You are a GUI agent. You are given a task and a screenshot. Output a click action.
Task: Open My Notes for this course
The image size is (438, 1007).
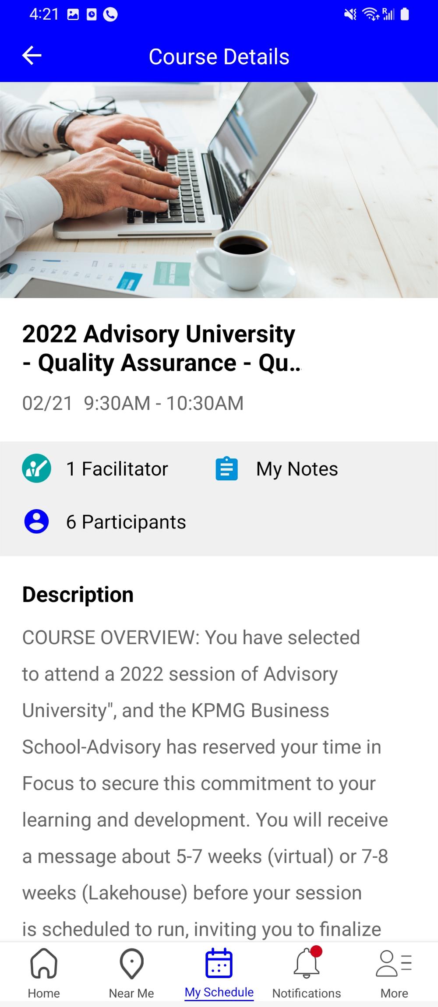[x=297, y=469]
